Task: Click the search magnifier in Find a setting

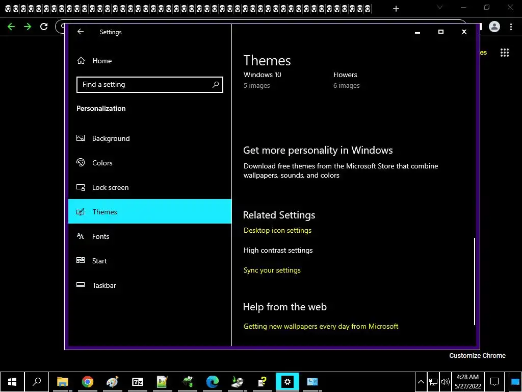Action: coord(216,85)
